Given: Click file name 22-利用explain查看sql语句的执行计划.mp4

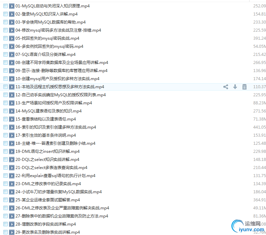Looking at the screenshot, I should (x=55, y=176).
